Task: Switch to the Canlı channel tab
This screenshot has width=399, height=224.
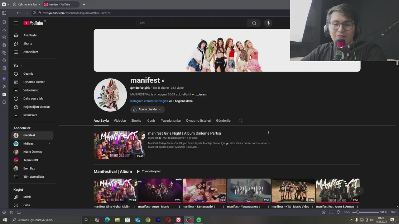Action: tap(151, 121)
